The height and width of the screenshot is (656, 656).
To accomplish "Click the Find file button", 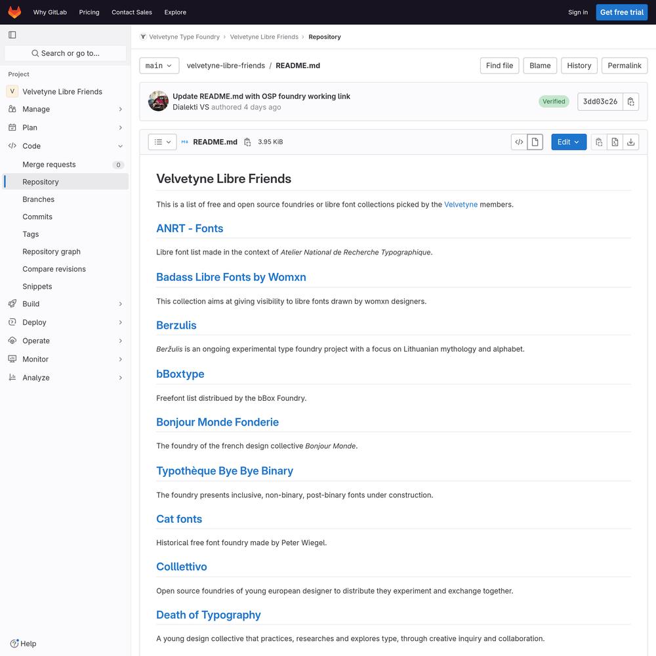I will point(499,66).
